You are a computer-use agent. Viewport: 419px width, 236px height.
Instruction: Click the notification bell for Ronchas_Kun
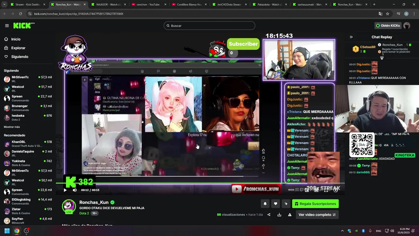click(265, 204)
